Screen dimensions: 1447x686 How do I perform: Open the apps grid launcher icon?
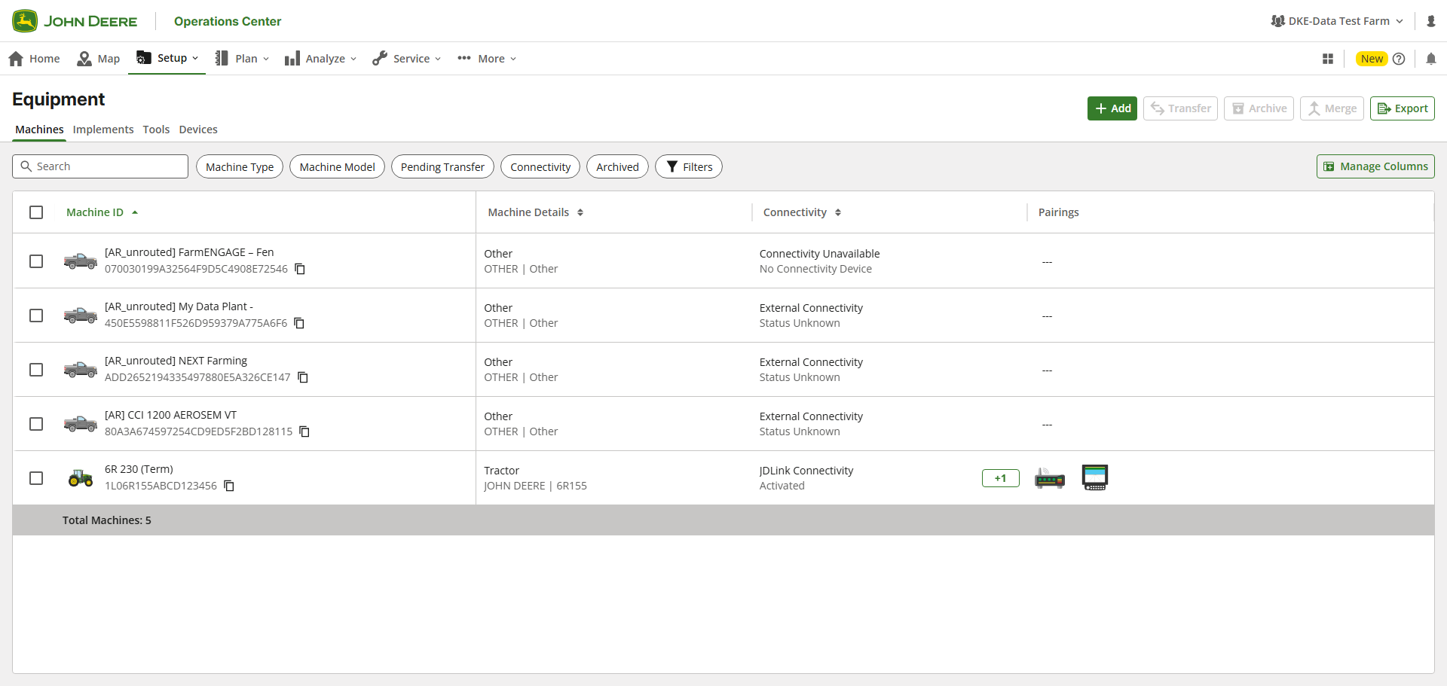(x=1327, y=59)
